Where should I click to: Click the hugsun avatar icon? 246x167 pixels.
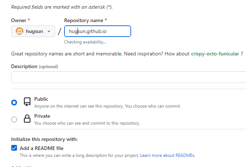(x=20, y=31)
